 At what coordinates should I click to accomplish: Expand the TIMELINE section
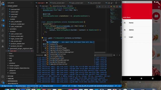pos(11,78)
